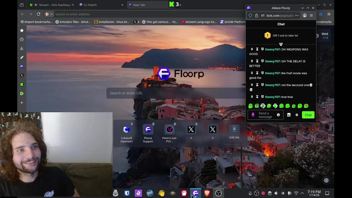Open the sidebar downloads panel
The image size is (352, 198).
(x=22, y=48)
